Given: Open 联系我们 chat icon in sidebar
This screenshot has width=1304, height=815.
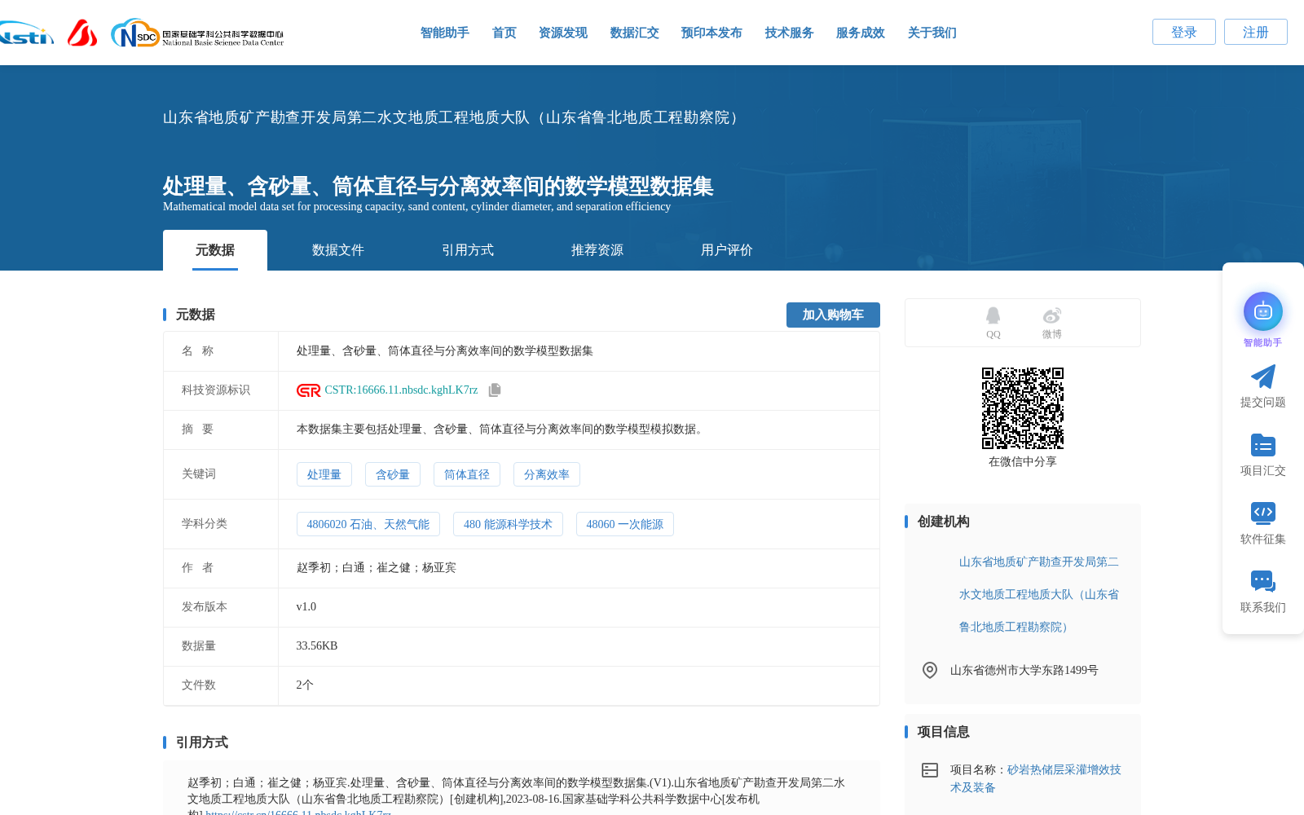Looking at the screenshot, I should point(1262,581).
